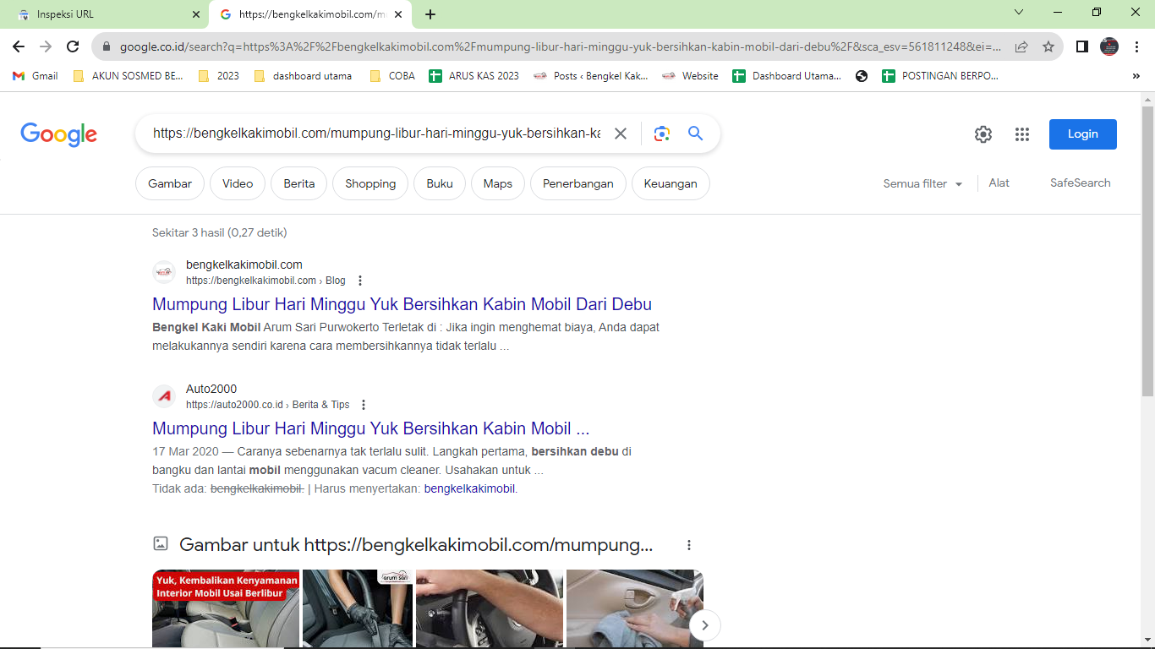Open the POSTINGAN BERPO bookmark
The image size is (1155, 649).
pos(940,76)
